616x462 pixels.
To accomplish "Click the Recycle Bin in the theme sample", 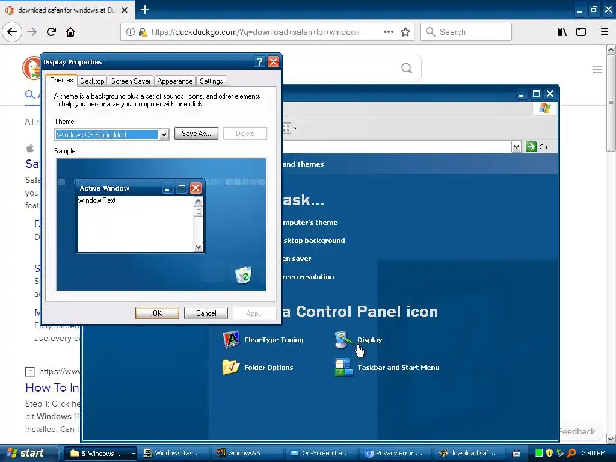I will (x=244, y=274).
